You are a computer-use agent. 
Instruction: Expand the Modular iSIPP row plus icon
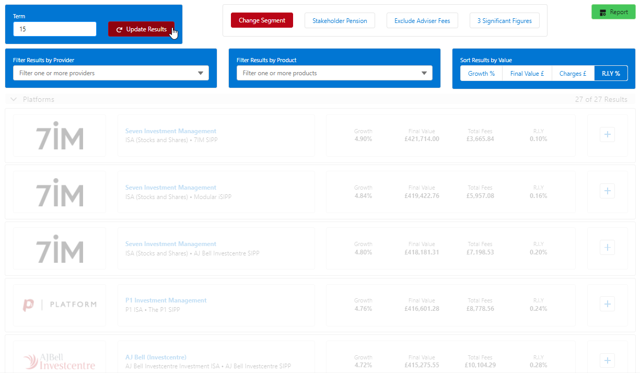[607, 191]
